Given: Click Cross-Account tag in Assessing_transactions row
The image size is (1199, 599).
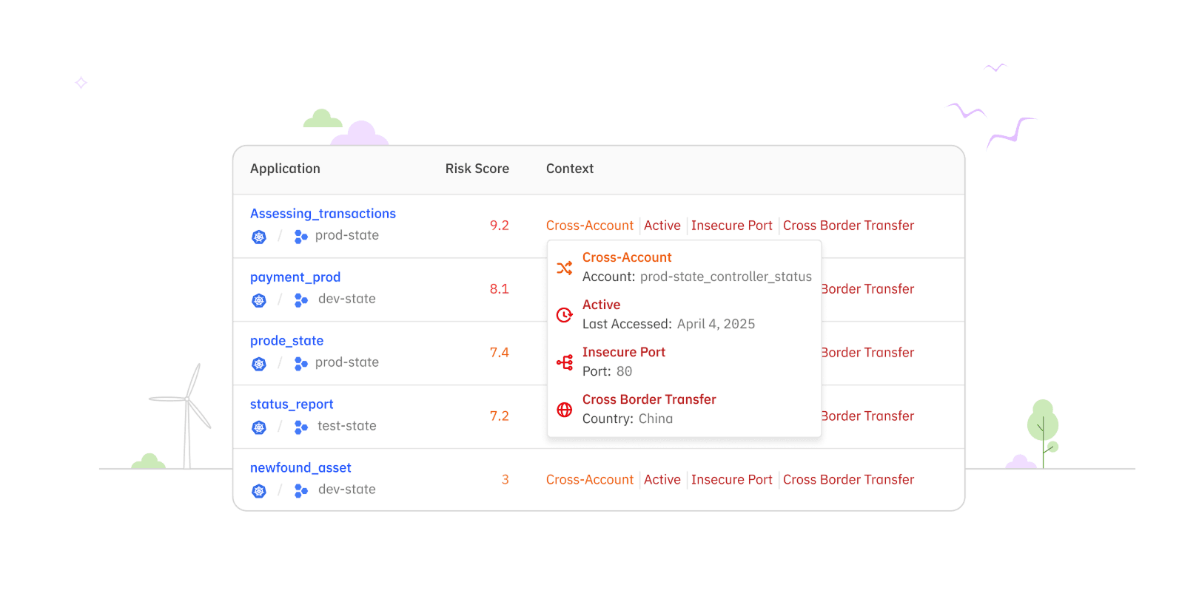Looking at the screenshot, I should click(589, 226).
